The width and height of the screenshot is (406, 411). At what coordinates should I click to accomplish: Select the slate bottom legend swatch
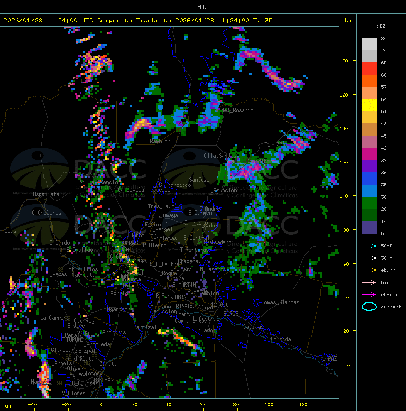369,227
